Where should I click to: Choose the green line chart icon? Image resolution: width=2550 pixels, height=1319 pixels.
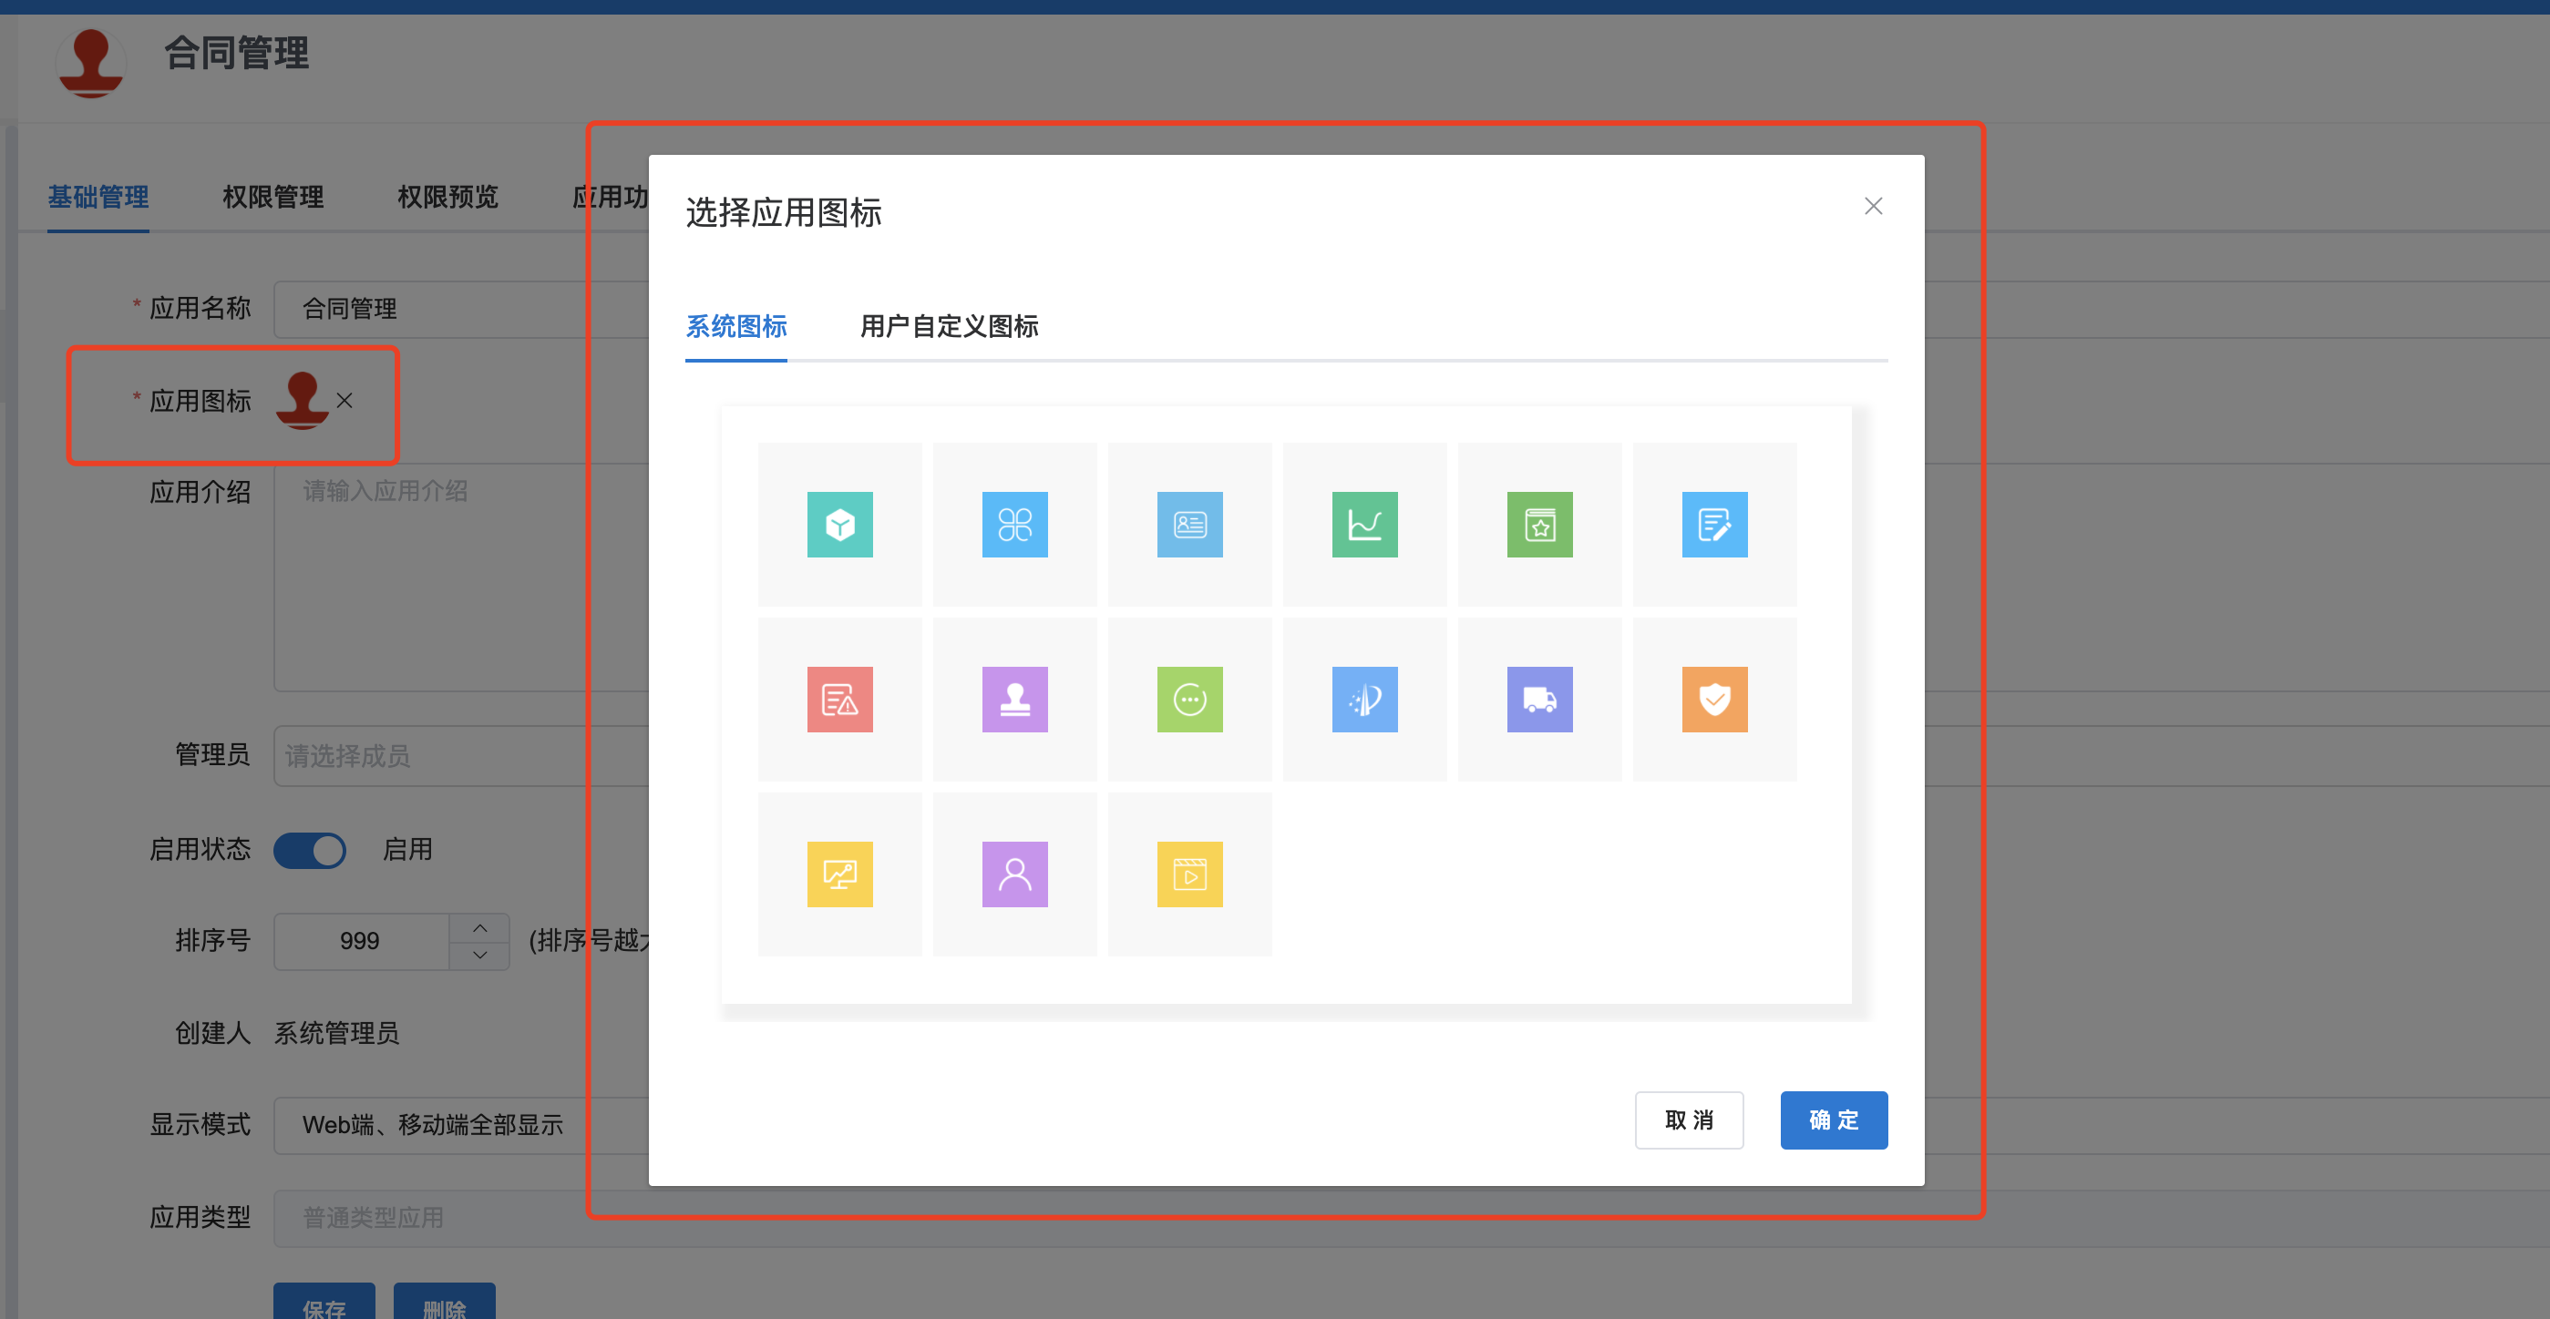coord(1364,525)
